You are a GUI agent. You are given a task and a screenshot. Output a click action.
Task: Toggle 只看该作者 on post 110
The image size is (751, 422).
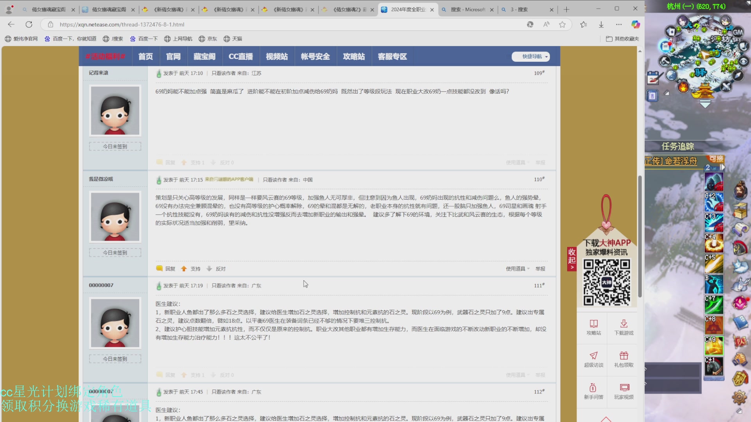pos(275,180)
